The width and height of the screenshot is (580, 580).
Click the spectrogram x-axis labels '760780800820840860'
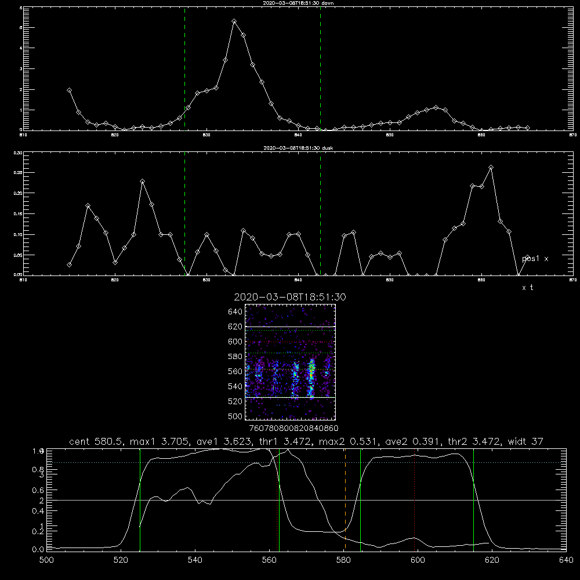[293, 429]
